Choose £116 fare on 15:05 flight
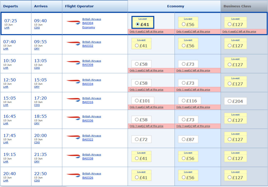 coord(183,101)
